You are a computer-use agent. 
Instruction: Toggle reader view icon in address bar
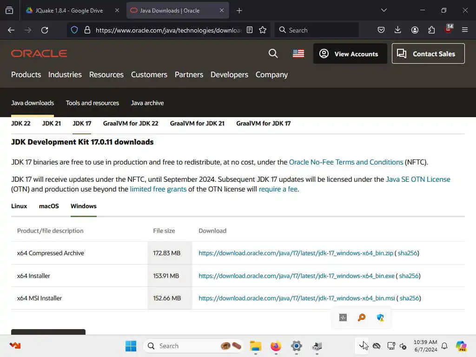coord(250,30)
